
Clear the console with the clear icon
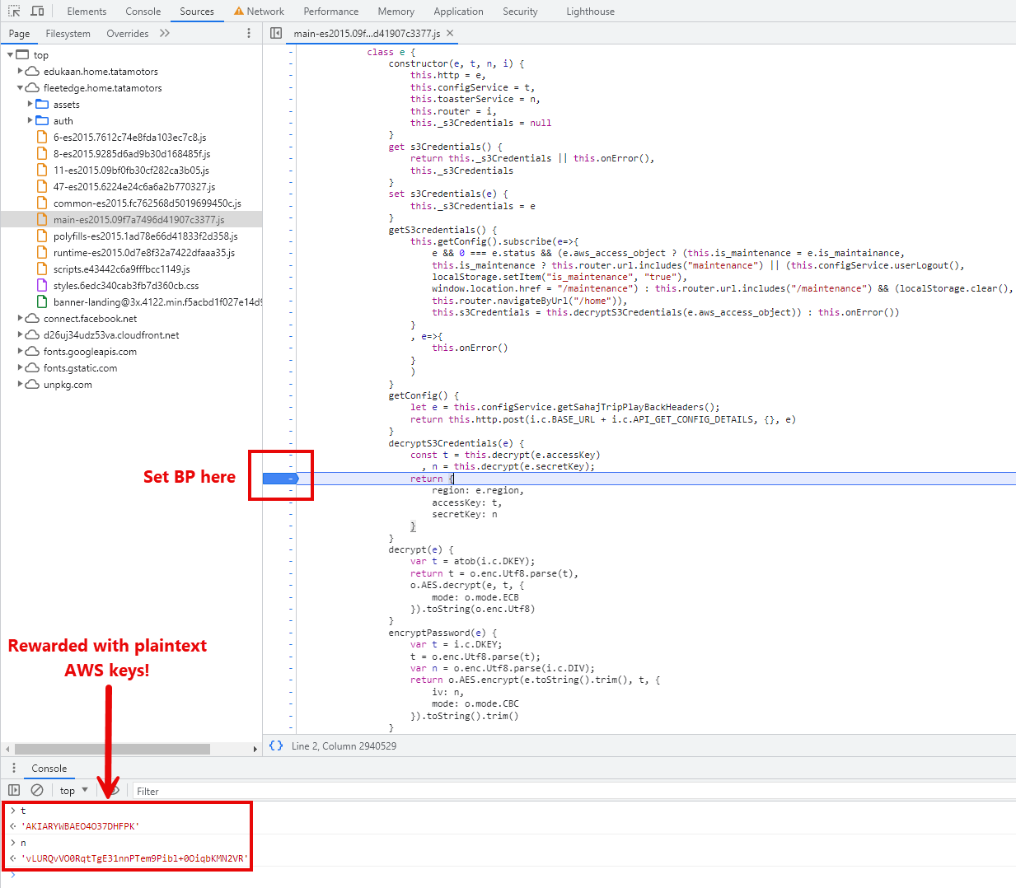point(37,790)
